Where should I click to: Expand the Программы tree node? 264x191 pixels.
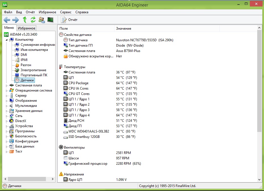pos(7,131)
